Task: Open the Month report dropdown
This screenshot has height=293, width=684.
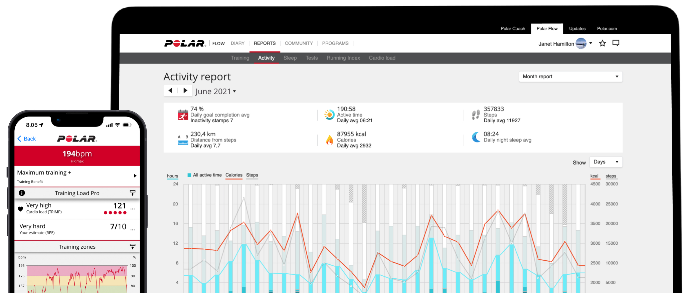Action: (x=570, y=77)
